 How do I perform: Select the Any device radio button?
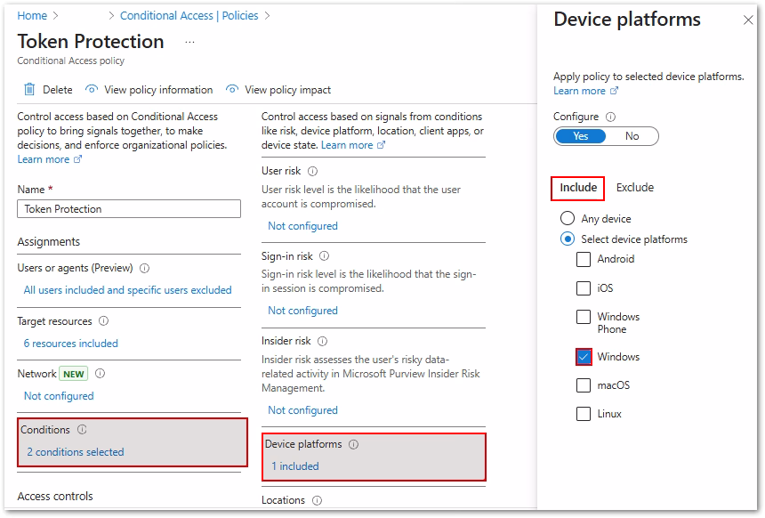tap(568, 219)
